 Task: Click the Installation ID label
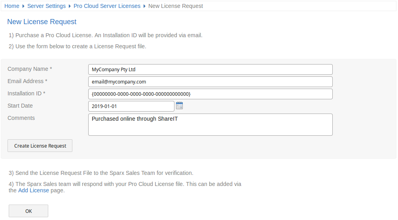pos(27,93)
